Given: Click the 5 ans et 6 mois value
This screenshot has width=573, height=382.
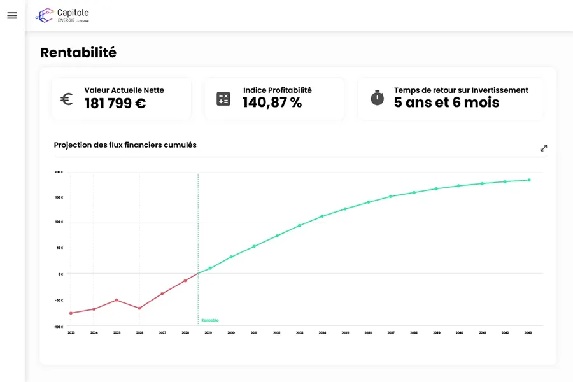Looking at the screenshot, I should (x=446, y=103).
